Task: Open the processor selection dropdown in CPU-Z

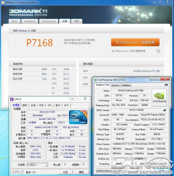Action: click(37, 165)
